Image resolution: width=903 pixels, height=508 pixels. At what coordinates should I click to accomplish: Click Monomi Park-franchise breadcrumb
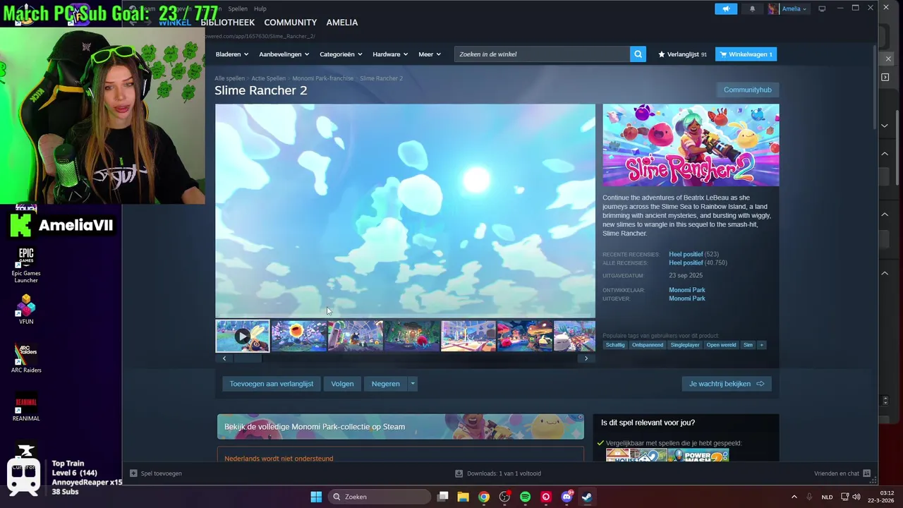click(x=323, y=78)
